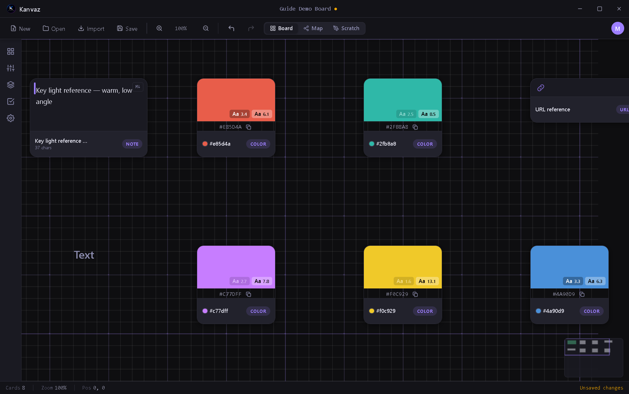Copy the #F0C929 hex code
Screen dimensions: 629x394
[x=415, y=294]
